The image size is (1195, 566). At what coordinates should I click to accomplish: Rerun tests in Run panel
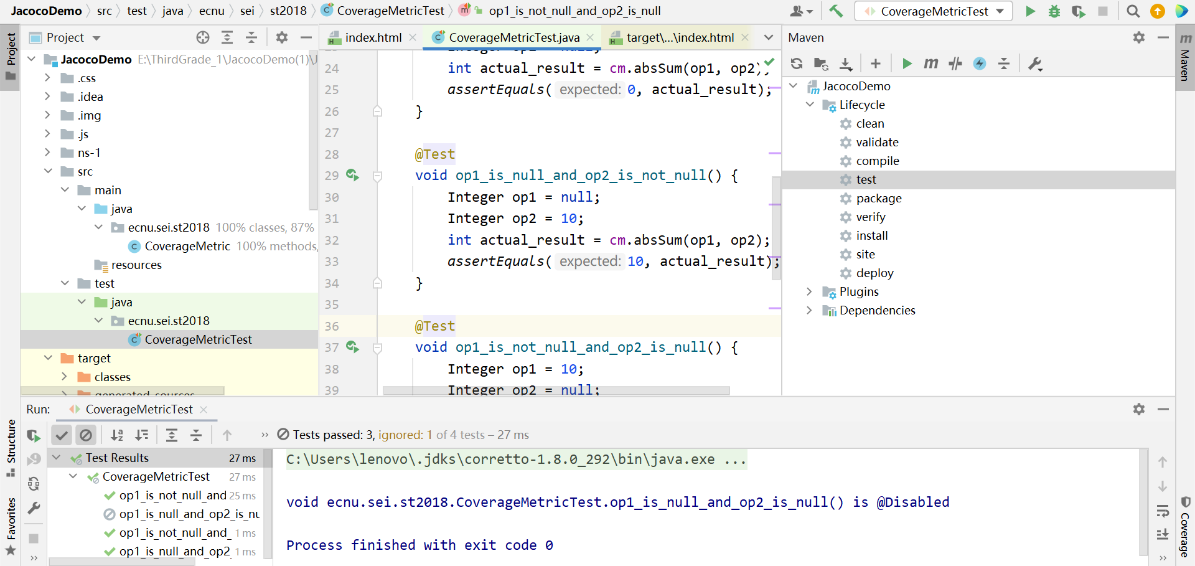click(34, 435)
